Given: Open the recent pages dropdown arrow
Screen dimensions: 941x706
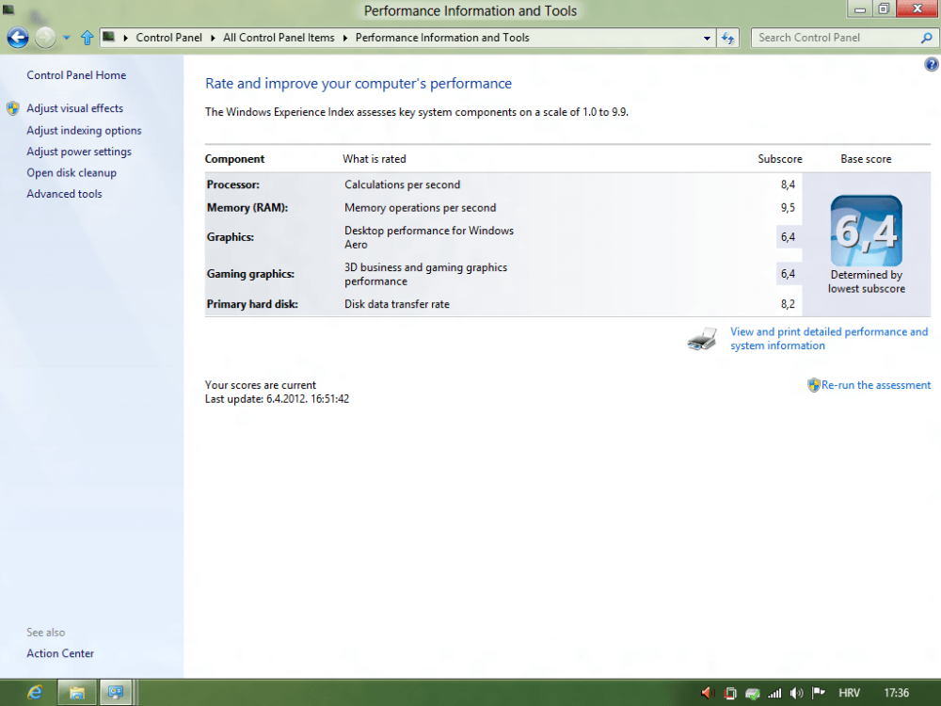Looking at the screenshot, I should pyautogui.click(x=67, y=38).
